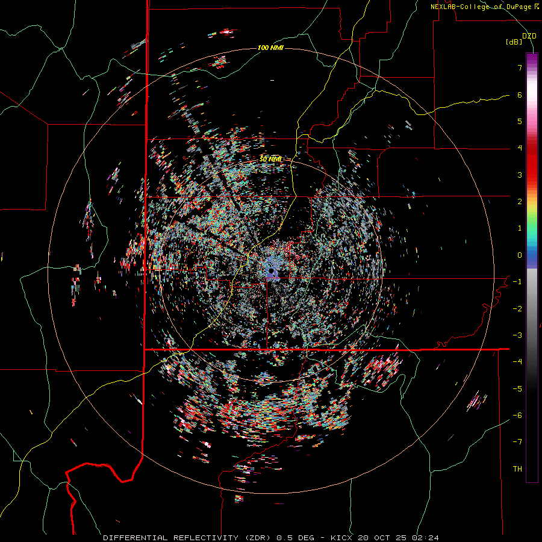Click the NEXLAB-College of DuPage watermark text

coord(486,7)
